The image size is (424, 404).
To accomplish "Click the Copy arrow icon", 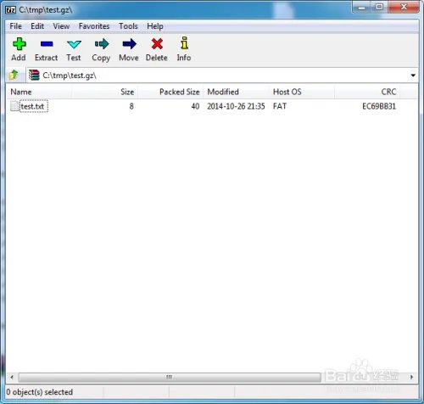I will click(x=102, y=44).
